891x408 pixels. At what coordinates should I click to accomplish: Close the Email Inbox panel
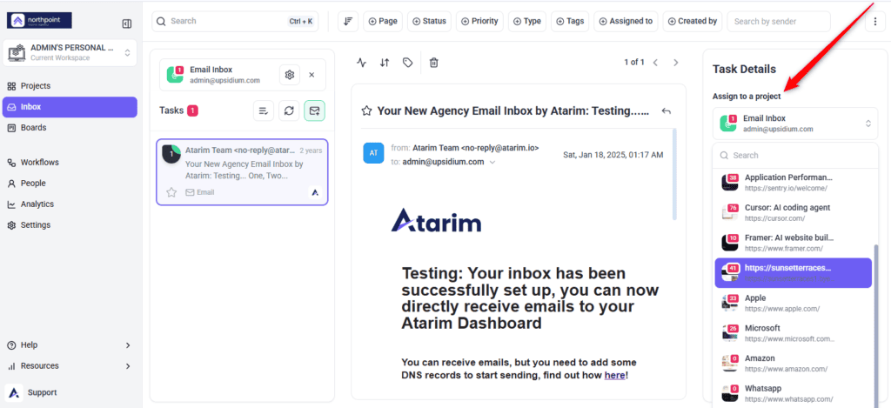[x=312, y=75]
